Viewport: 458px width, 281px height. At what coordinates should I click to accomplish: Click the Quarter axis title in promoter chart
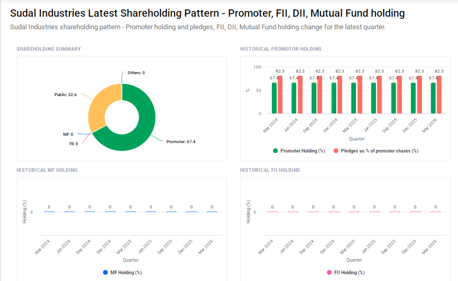click(x=357, y=139)
